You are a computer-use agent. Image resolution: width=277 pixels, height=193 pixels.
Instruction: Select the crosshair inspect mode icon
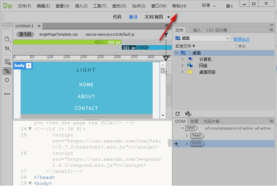click(7, 80)
